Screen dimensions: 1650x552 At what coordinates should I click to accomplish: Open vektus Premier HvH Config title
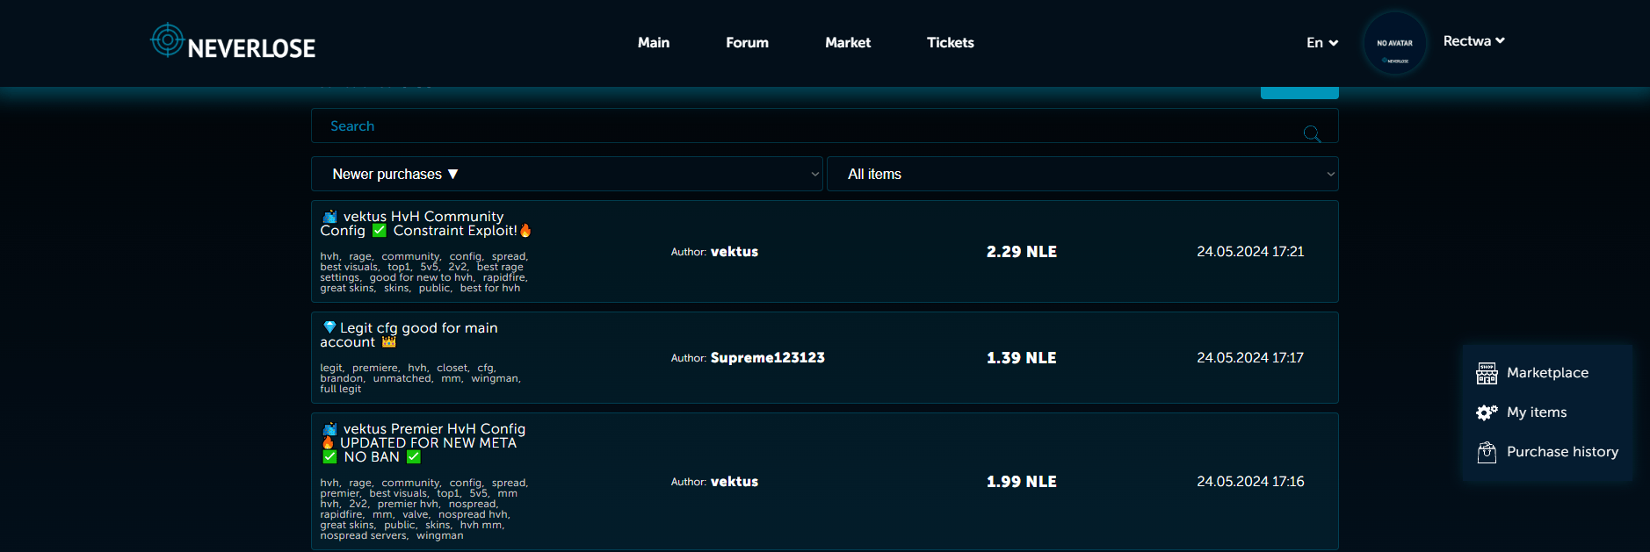coord(423,442)
